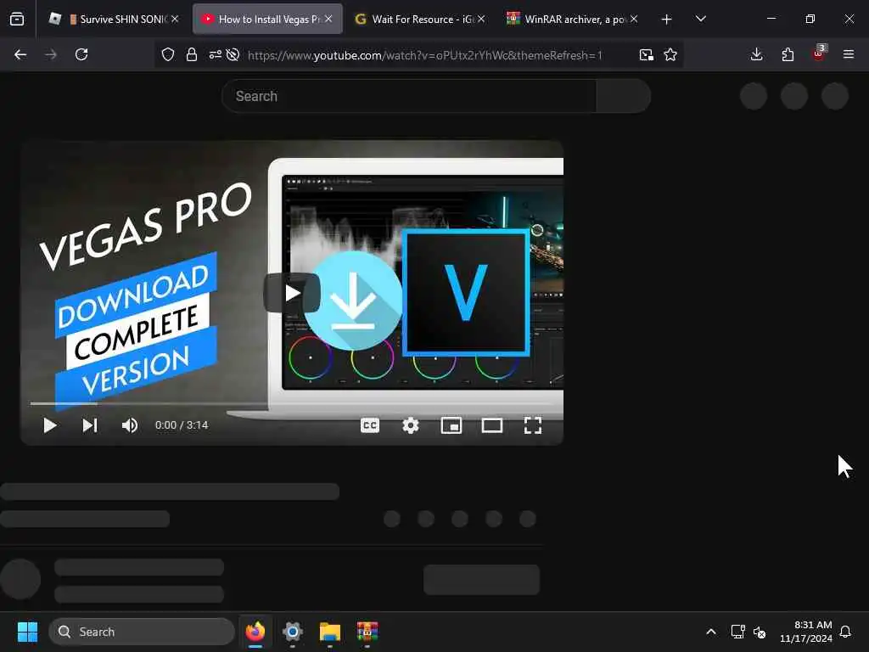Image resolution: width=869 pixels, height=652 pixels.
Task: Reload the current page
Action: (81, 54)
